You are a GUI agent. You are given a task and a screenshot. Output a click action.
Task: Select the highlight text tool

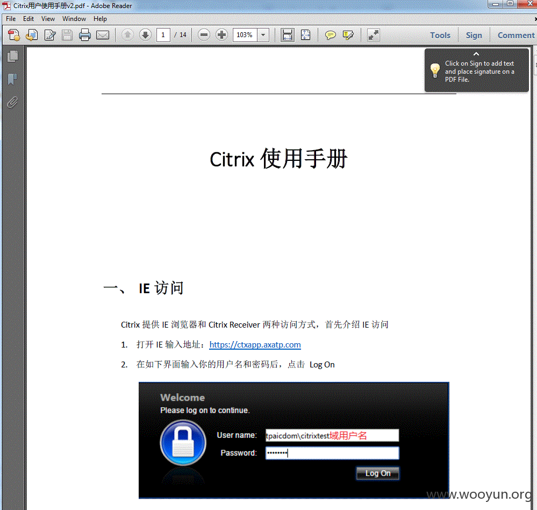tap(348, 35)
